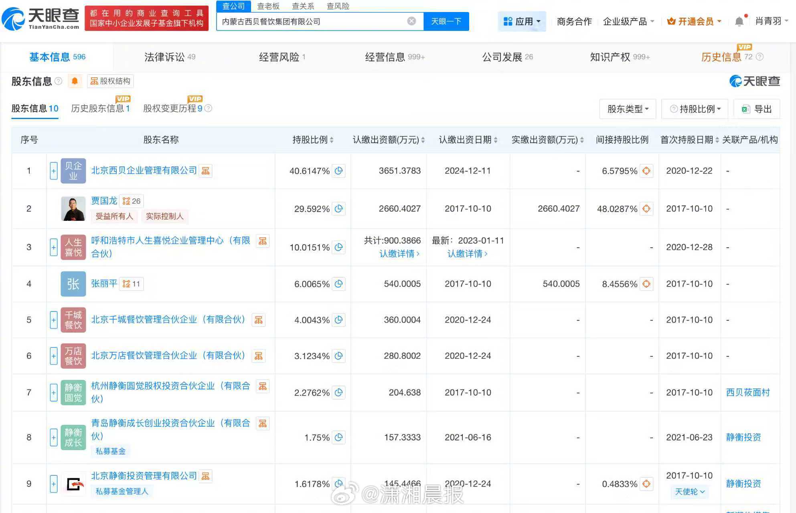Open equity chart icon for 北京西贝企业管理有限公司
The height and width of the screenshot is (513, 796).
click(x=206, y=171)
